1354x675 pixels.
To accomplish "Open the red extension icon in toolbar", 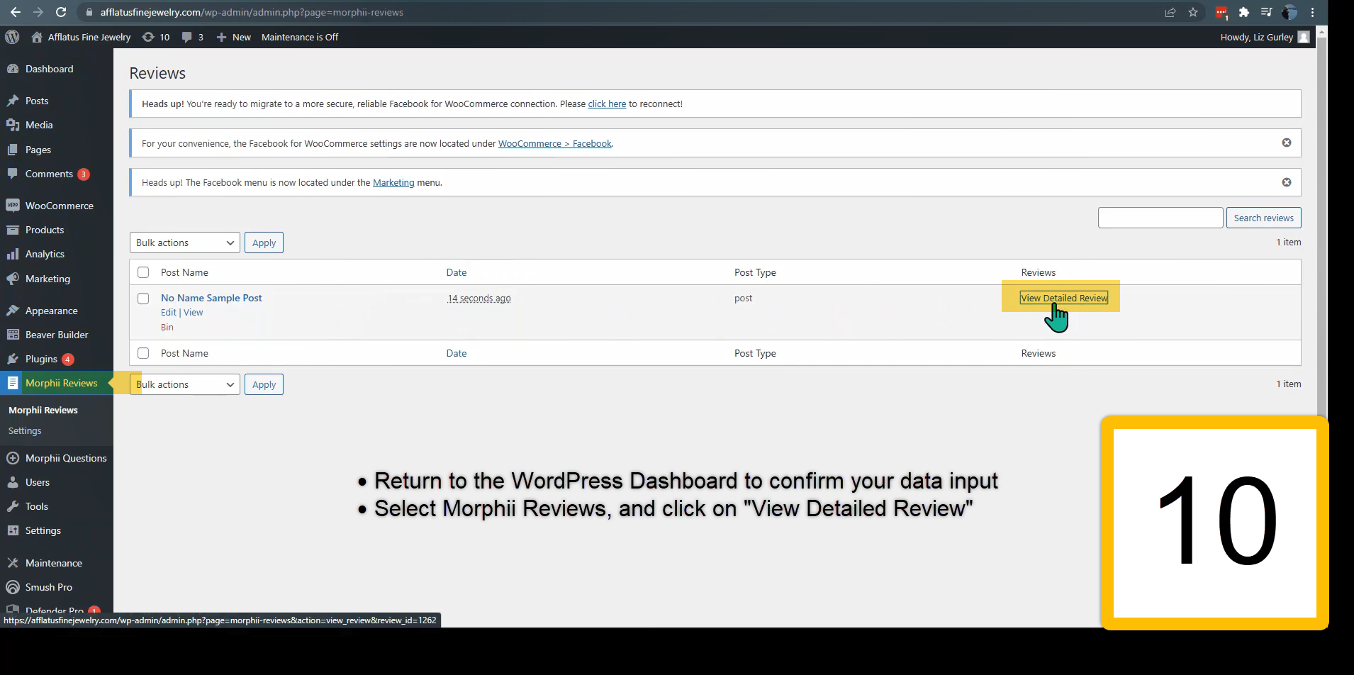I will pyautogui.click(x=1221, y=12).
